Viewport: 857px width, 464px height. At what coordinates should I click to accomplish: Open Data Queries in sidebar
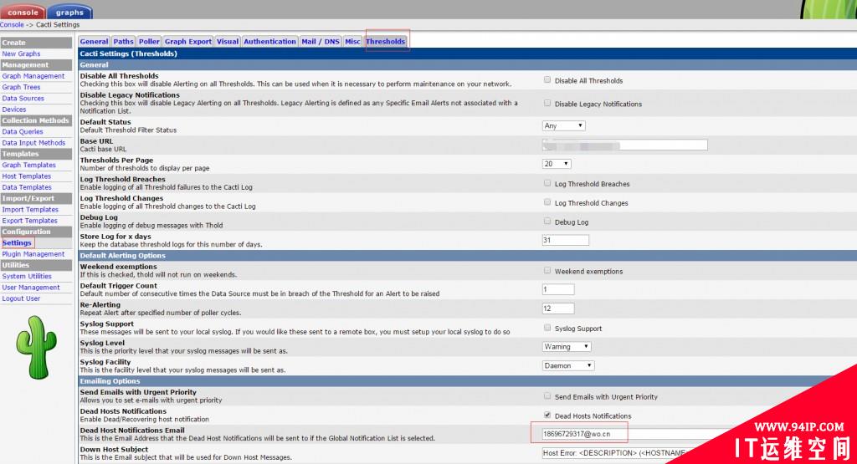pyautogui.click(x=23, y=131)
